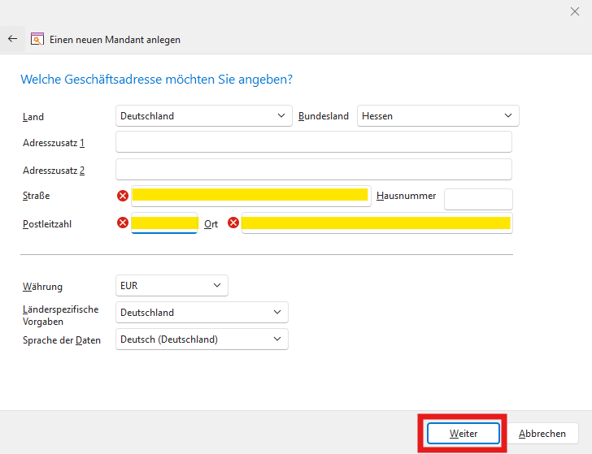Click the Straße input field
The image size is (592, 454).
(x=250, y=196)
